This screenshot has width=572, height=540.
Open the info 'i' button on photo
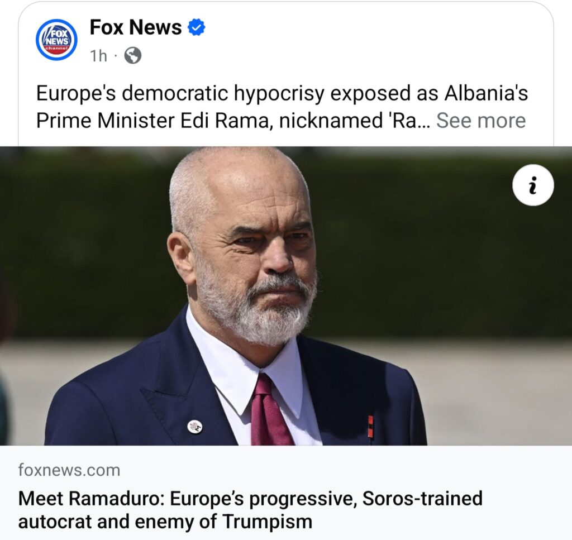pyautogui.click(x=533, y=185)
